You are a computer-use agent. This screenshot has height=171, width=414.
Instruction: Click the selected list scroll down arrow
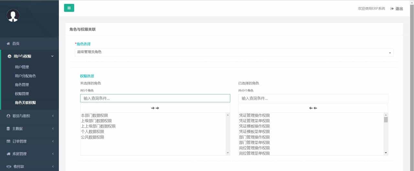386,153
